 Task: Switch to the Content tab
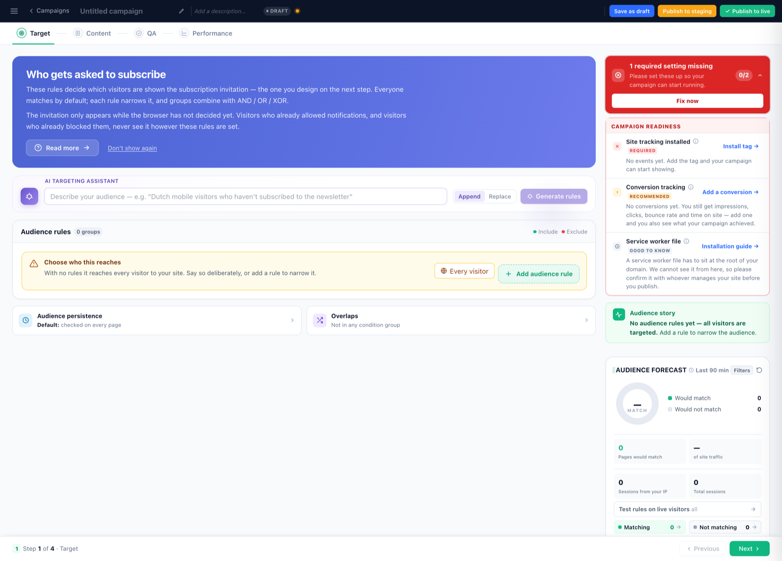pos(92,33)
